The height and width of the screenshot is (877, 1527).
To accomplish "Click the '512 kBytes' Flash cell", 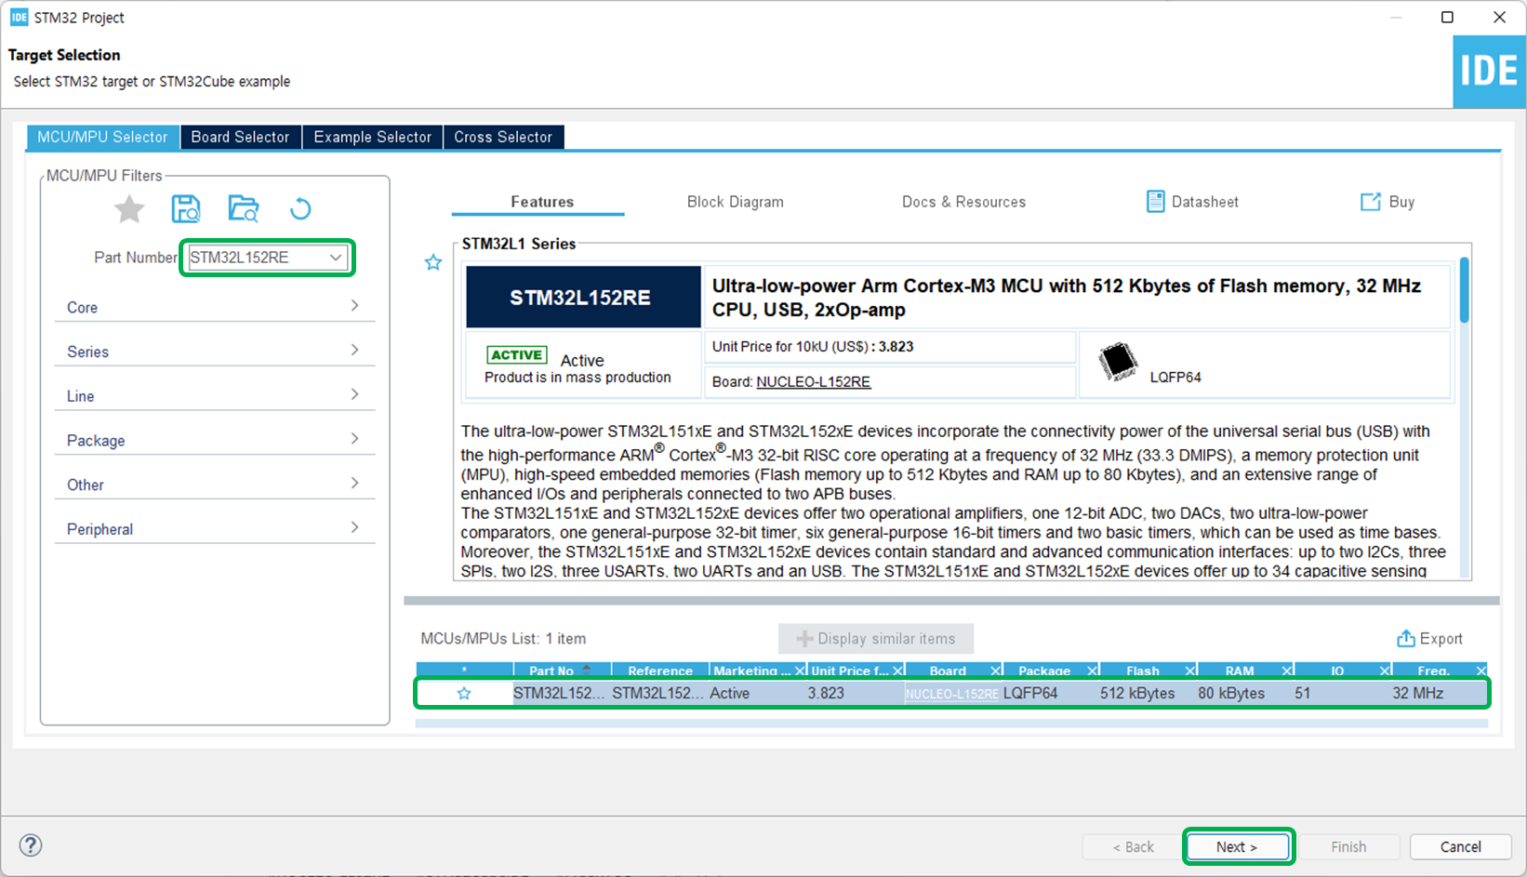I will point(1137,693).
